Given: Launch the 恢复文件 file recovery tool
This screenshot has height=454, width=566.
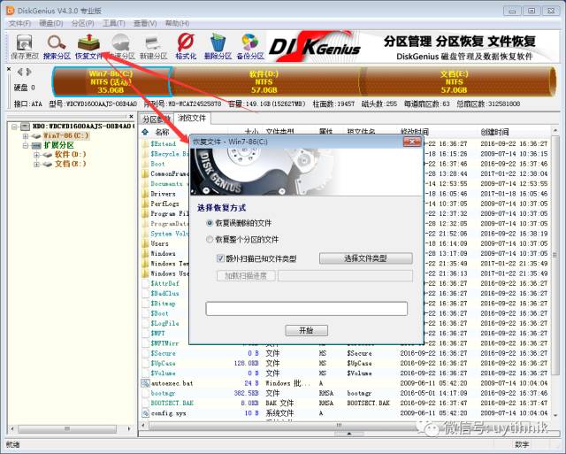Looking at the screenshot, I should coord(88,46).
